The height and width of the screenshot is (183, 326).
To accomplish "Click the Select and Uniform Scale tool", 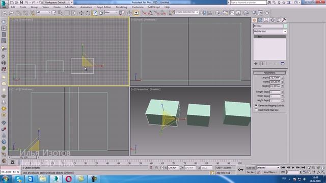I will pyautogui.click(x=95, y=13).
